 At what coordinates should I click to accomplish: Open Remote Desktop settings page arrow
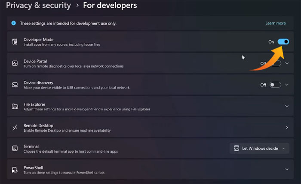click(x=287, y=128)
